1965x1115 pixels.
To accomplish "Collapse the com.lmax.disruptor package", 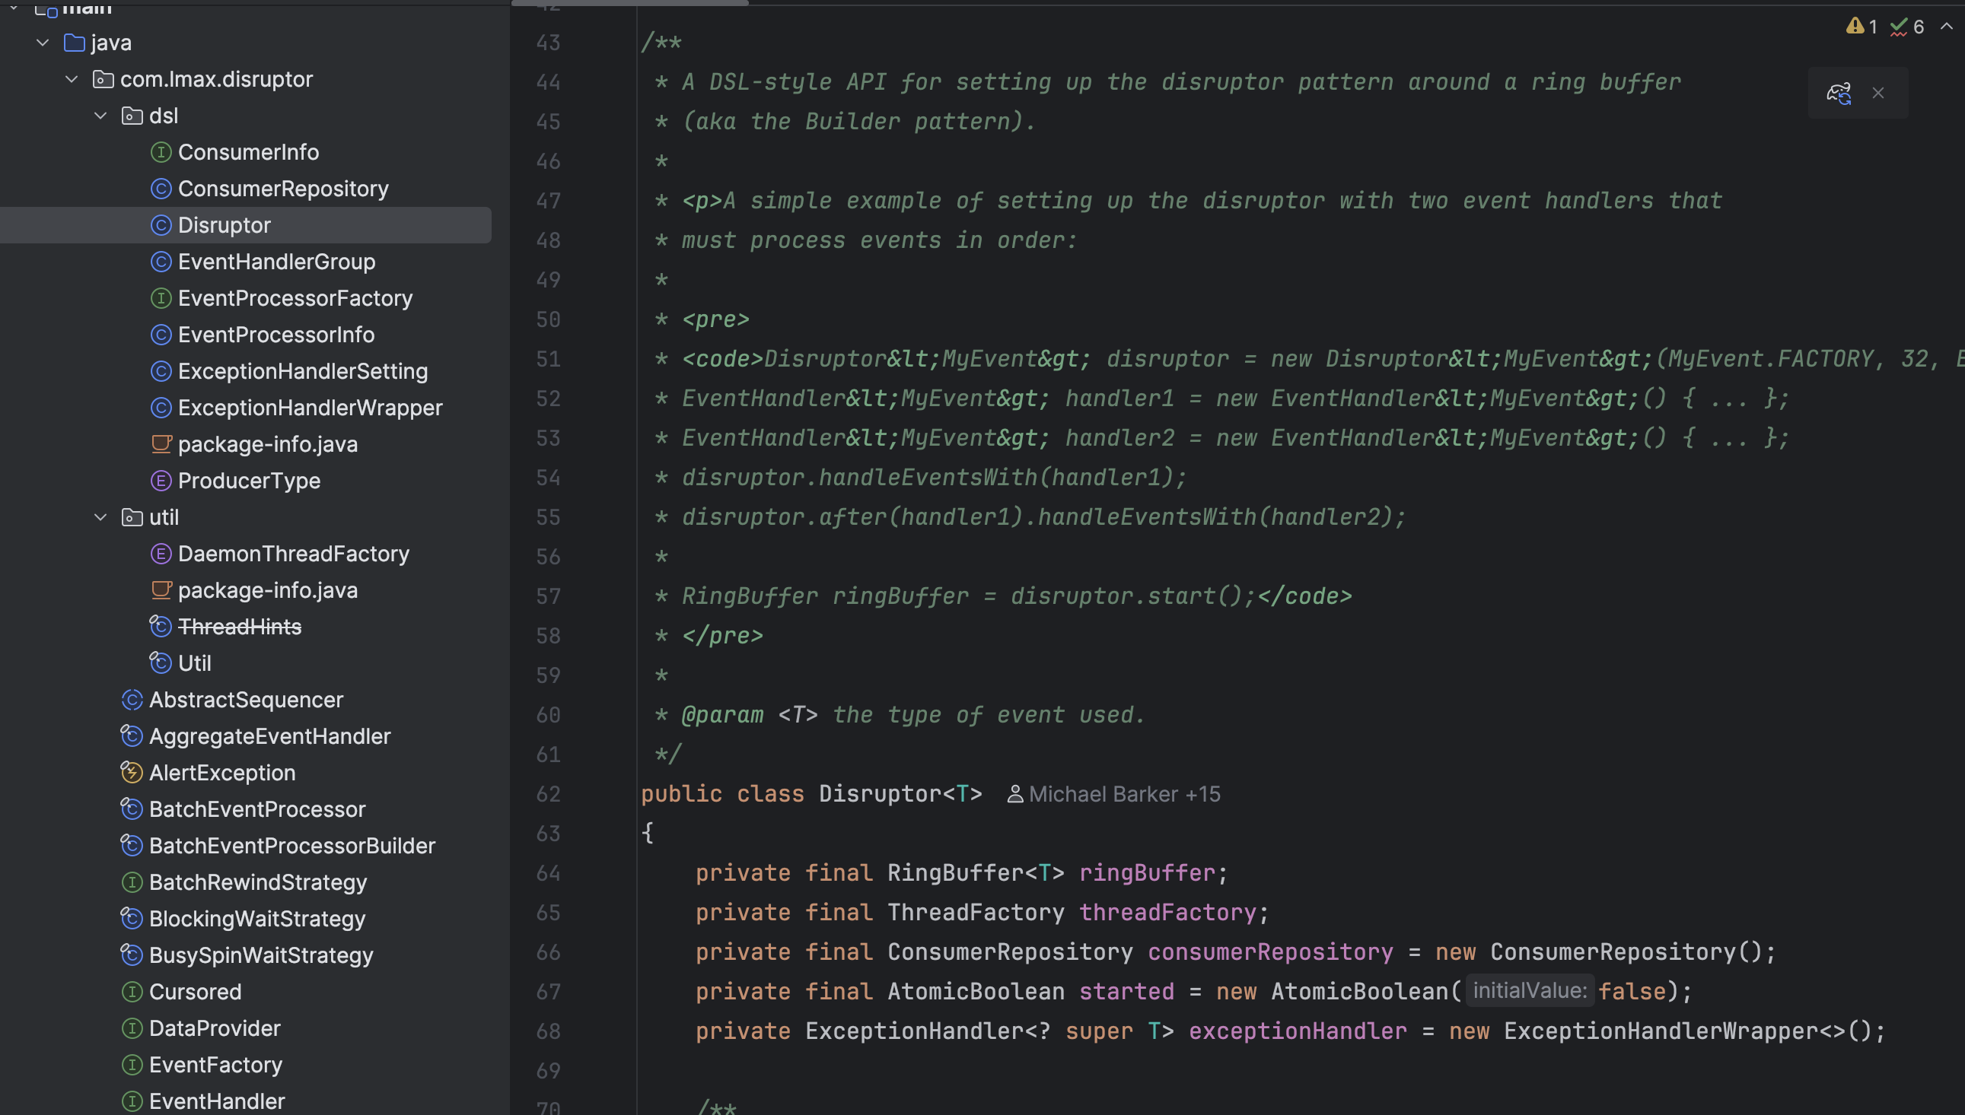I will (x=72, y=80).
